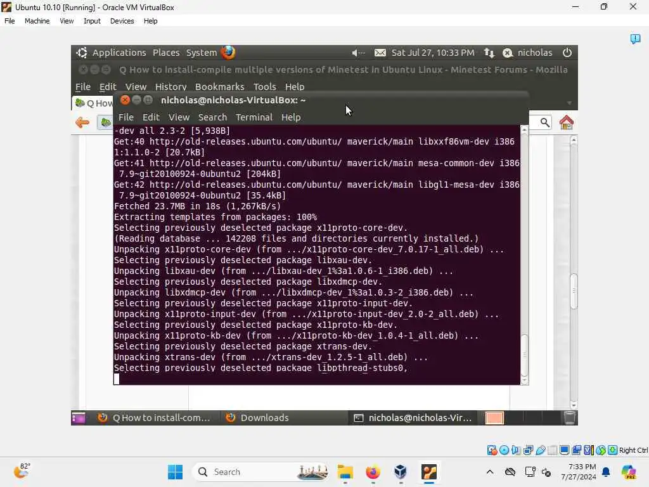Open the terminal's Search menu
Image resolution: width=649 pixels, height=487 pixels.
pos(212,117)
